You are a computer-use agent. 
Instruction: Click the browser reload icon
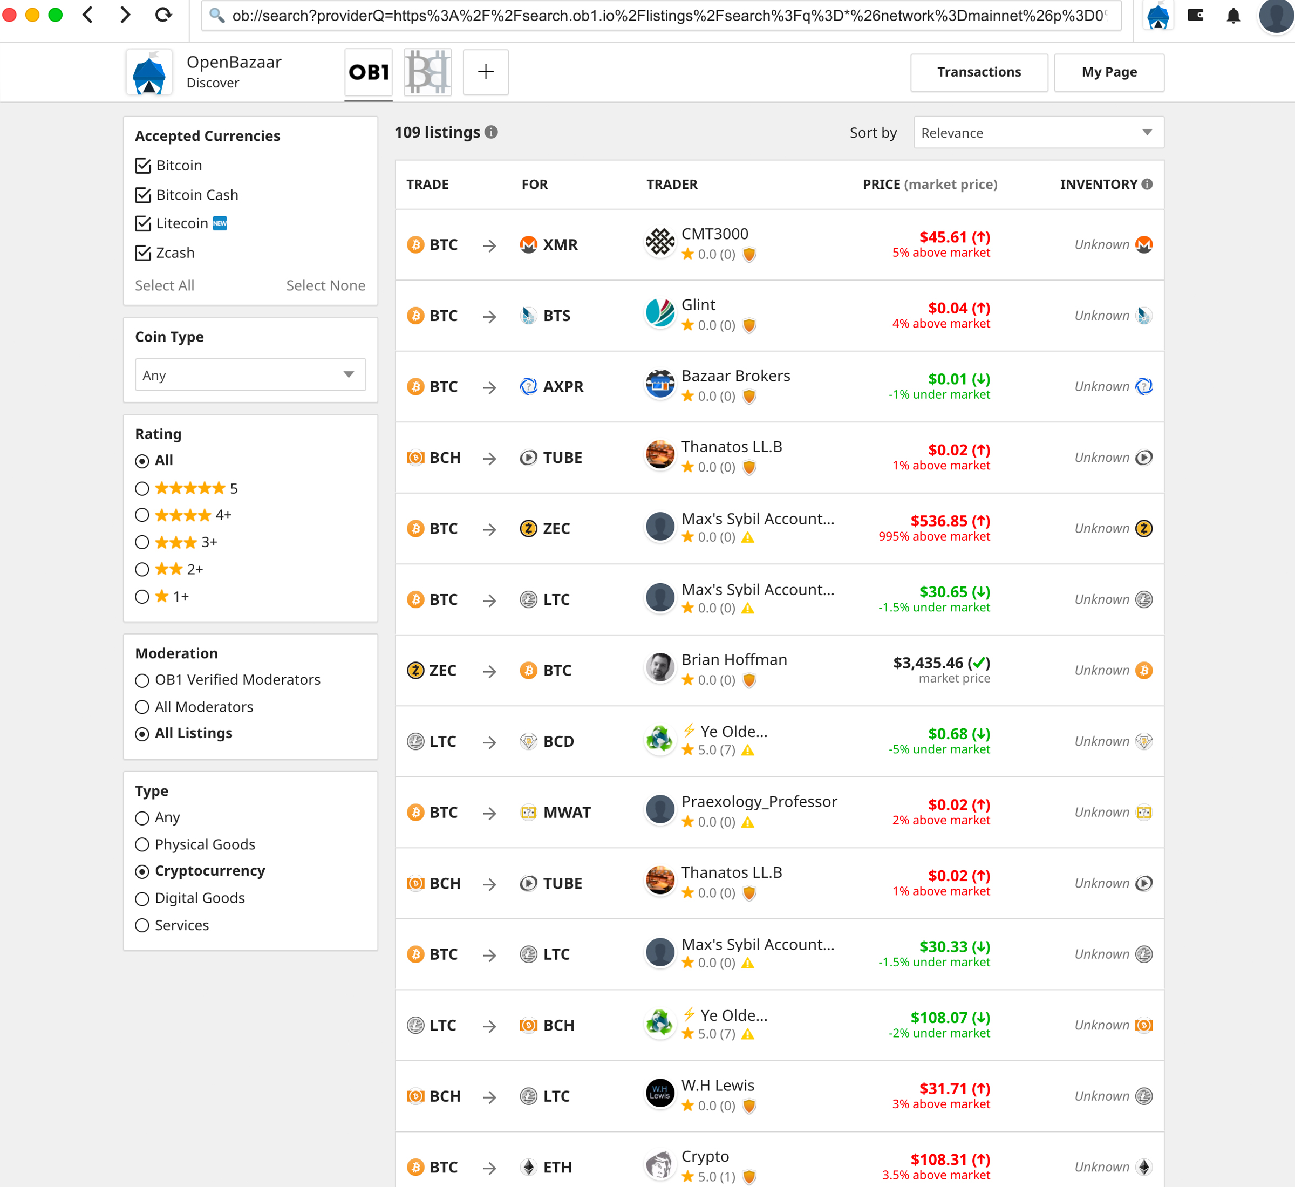pos(162,16)
